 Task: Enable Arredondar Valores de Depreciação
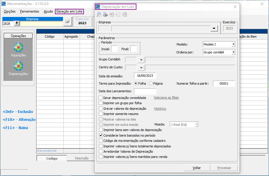pyautogui.click(x=101, y=151)
